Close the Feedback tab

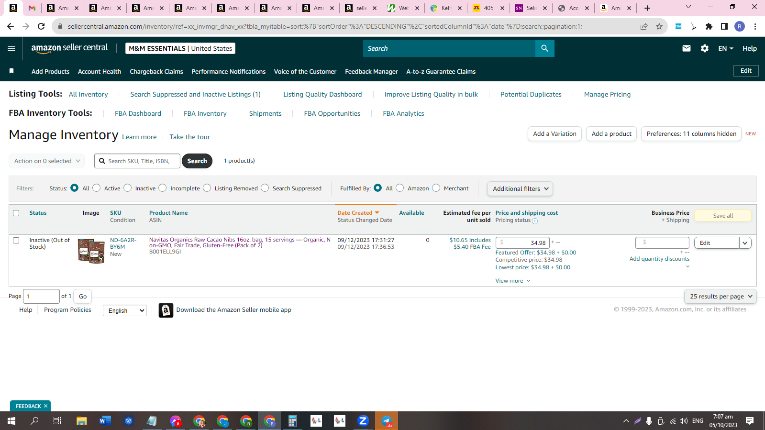coord(45,406)
